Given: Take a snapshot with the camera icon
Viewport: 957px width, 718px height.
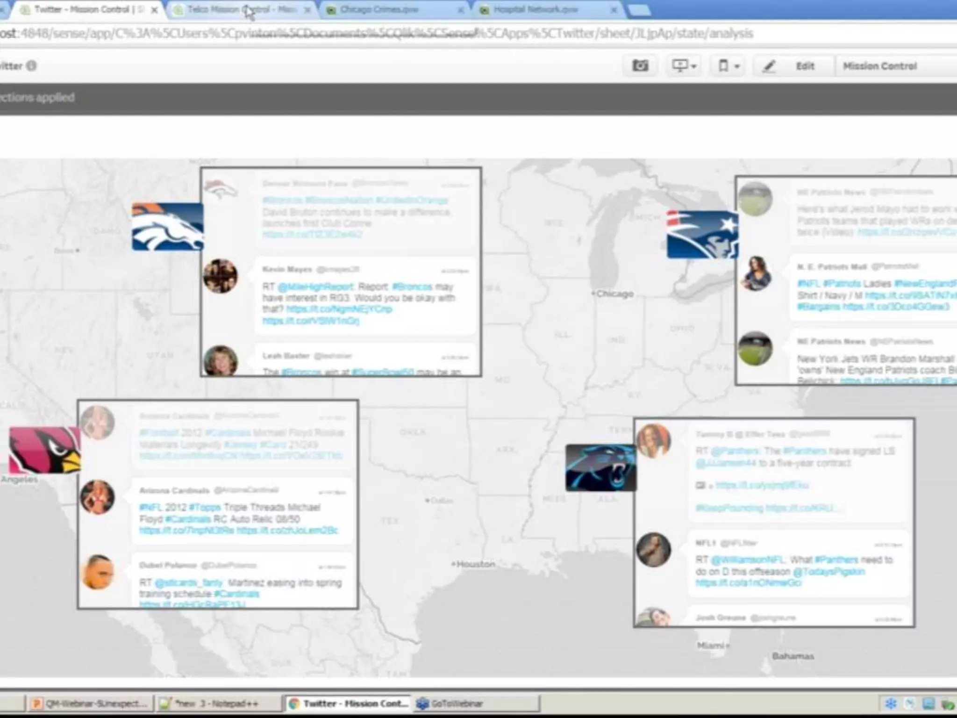Looking at the screenshot, I should [640, 66].
